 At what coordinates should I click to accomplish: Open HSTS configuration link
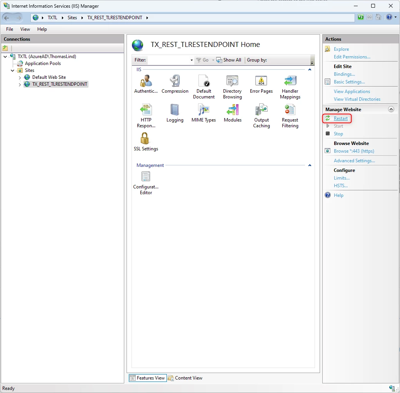click(340, 186)
